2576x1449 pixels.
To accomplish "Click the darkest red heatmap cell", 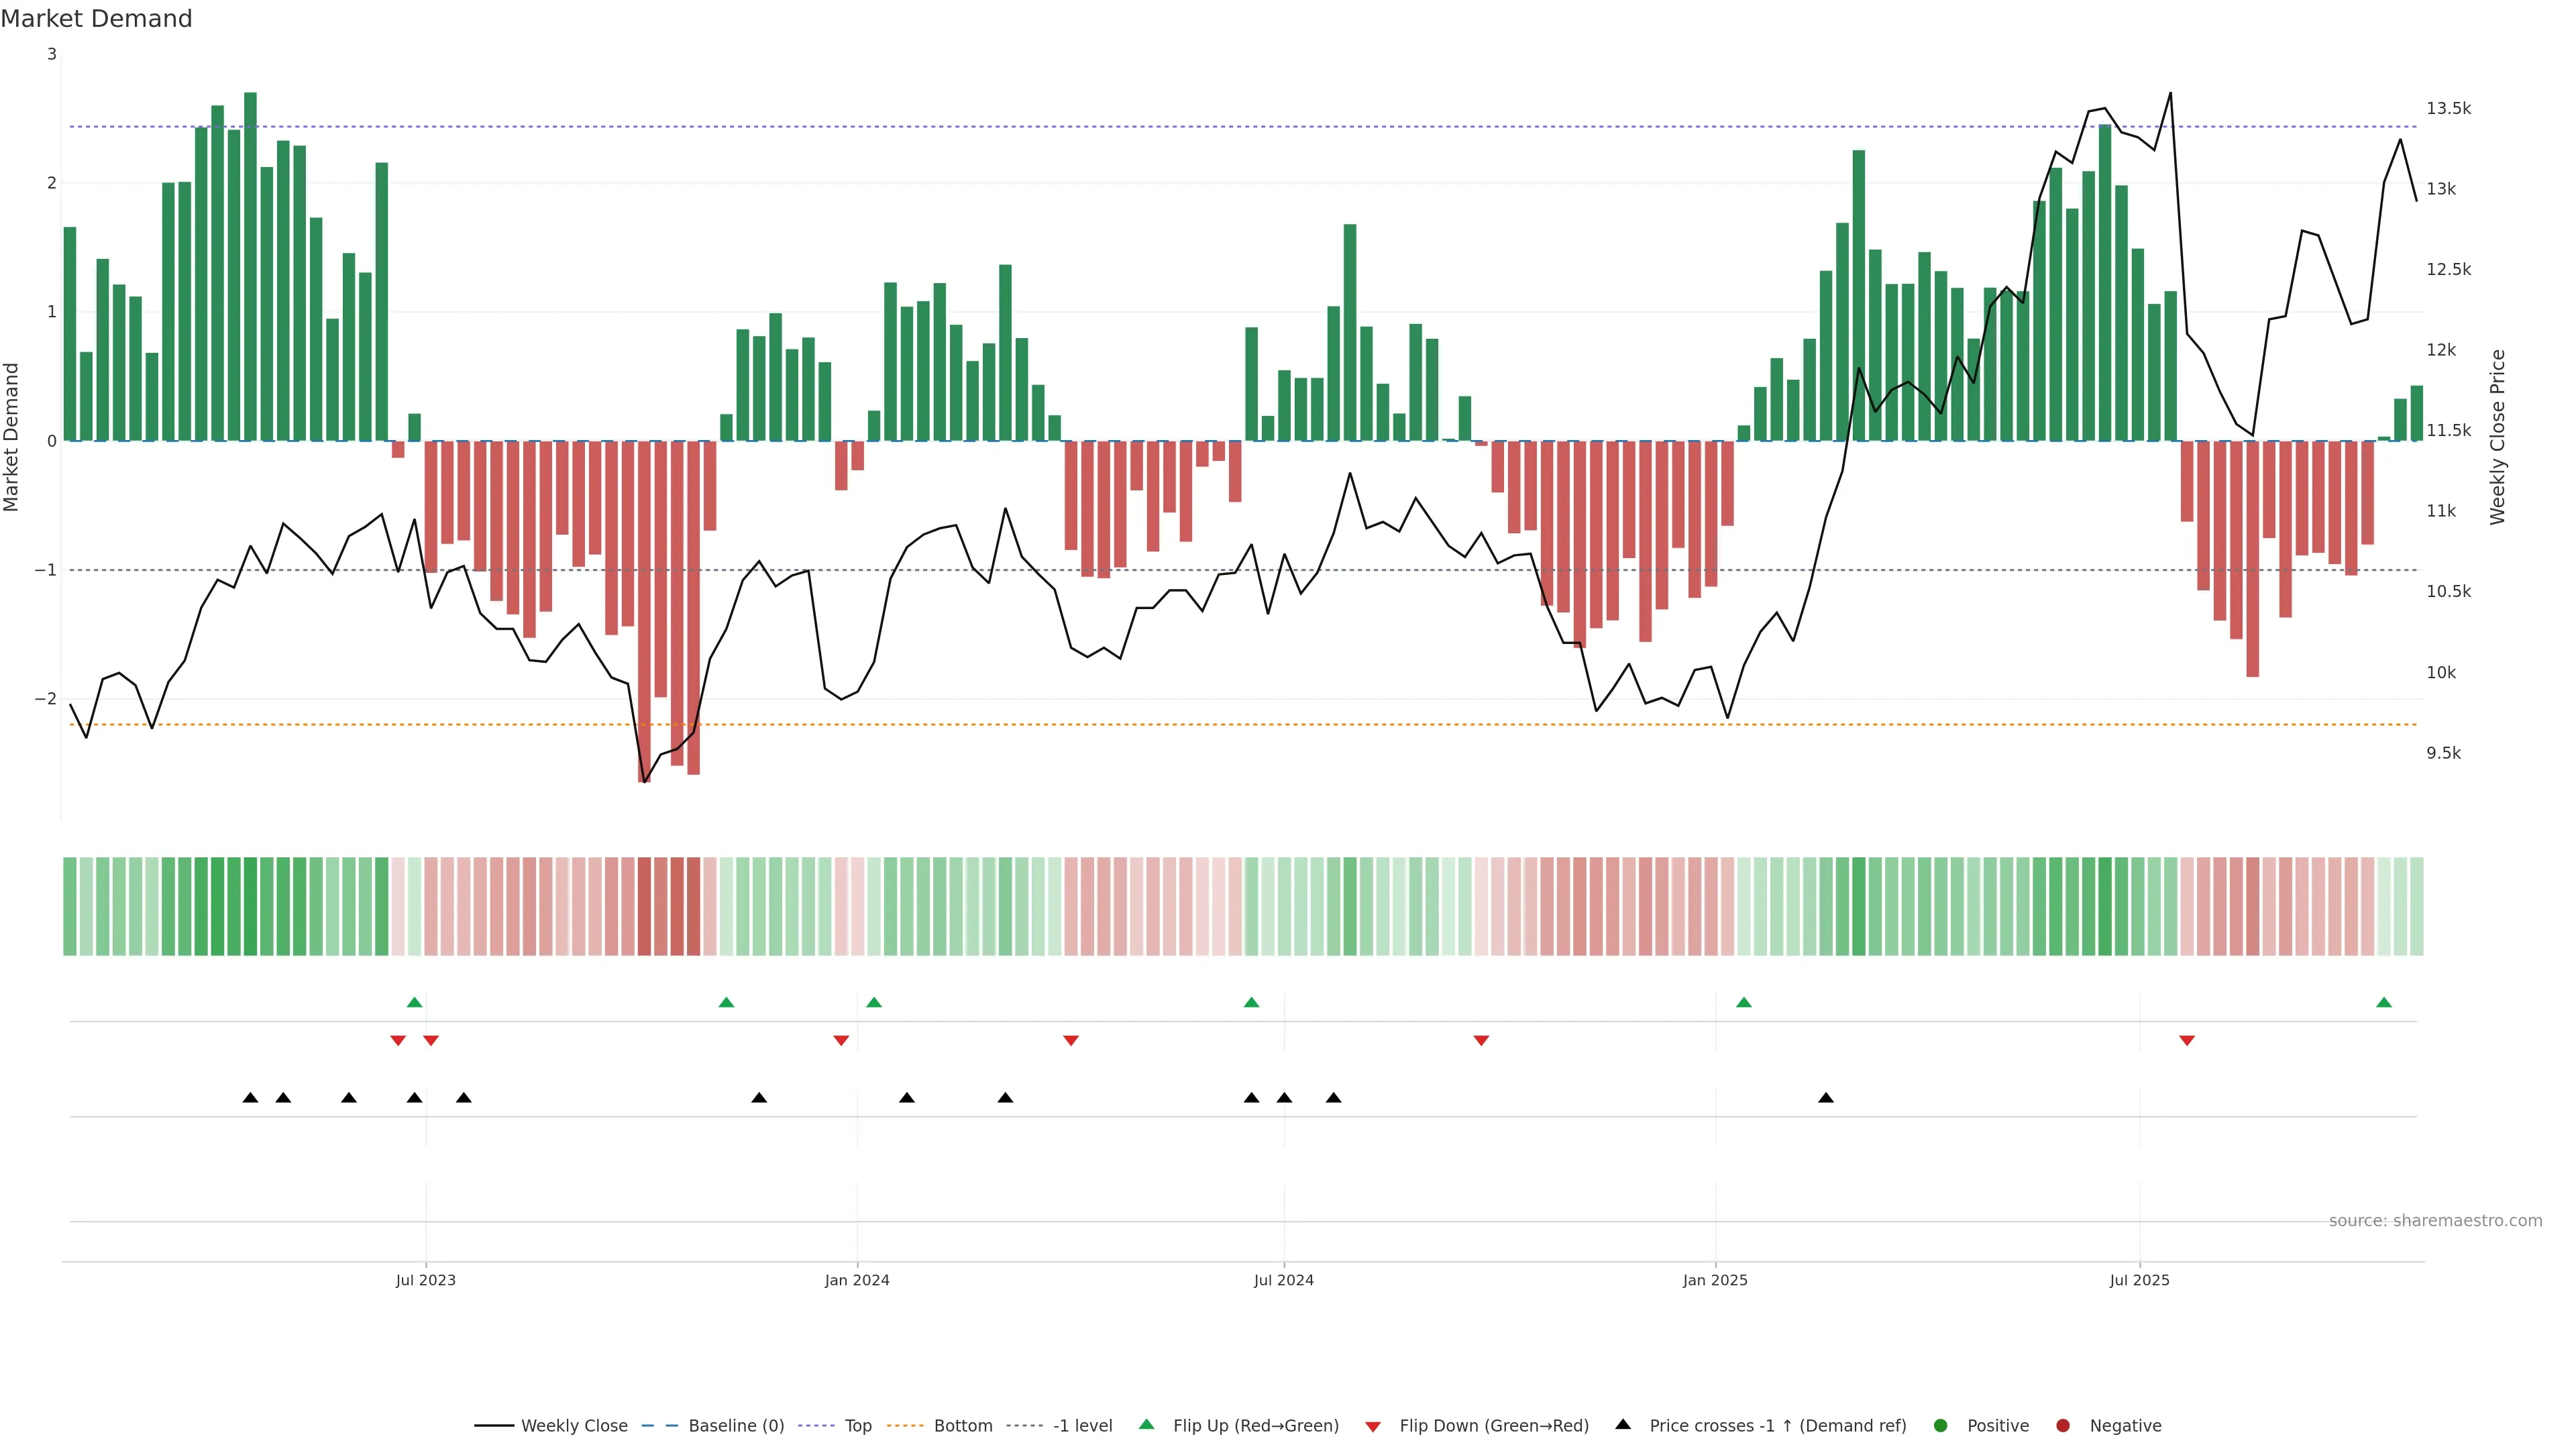I will [x=644, y=906].
